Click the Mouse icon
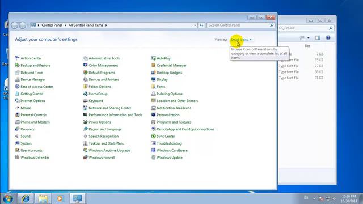363x204 pixels. (x=17, y=108)
